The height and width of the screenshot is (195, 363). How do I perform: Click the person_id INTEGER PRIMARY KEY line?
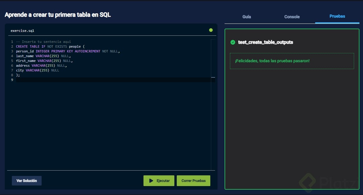click(x=68, y=51)
